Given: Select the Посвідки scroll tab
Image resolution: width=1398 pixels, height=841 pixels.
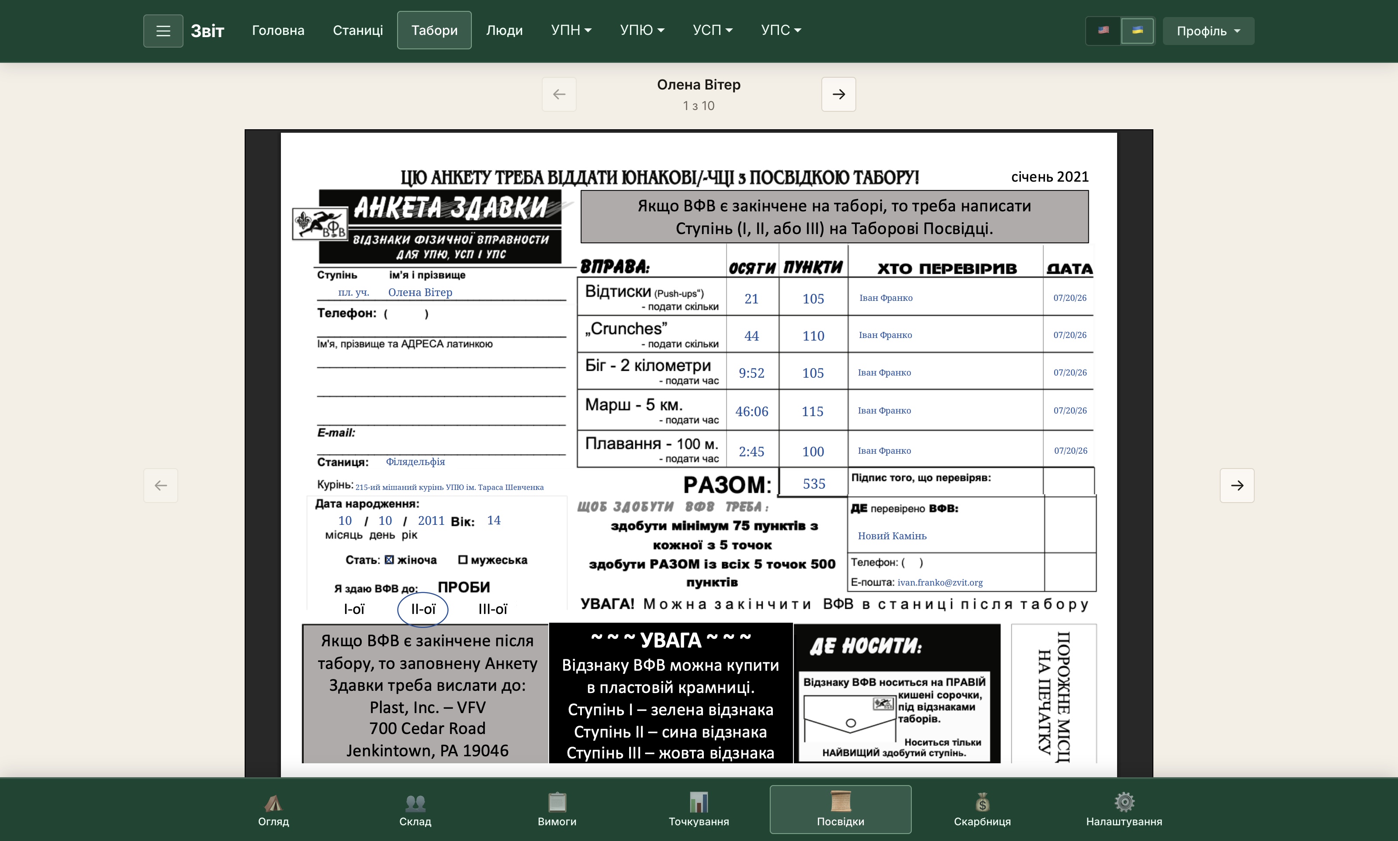Looking at the screenshot, I should click(x=840, y=809).
